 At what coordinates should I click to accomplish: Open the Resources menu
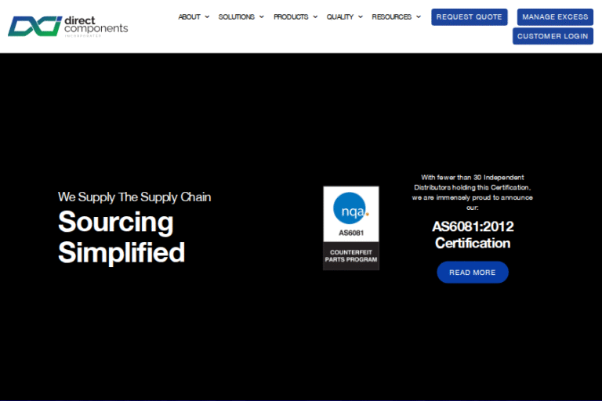[x=391, y=16]
